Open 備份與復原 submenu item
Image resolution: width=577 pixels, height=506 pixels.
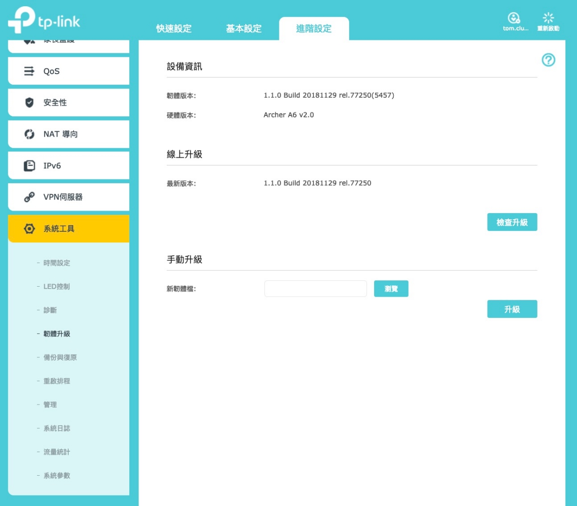60,357
